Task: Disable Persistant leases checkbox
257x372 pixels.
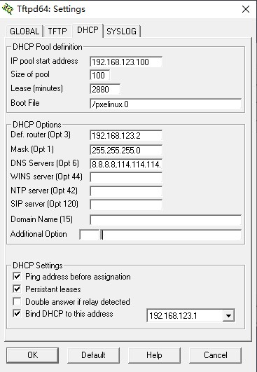Action: click(17, 289)
